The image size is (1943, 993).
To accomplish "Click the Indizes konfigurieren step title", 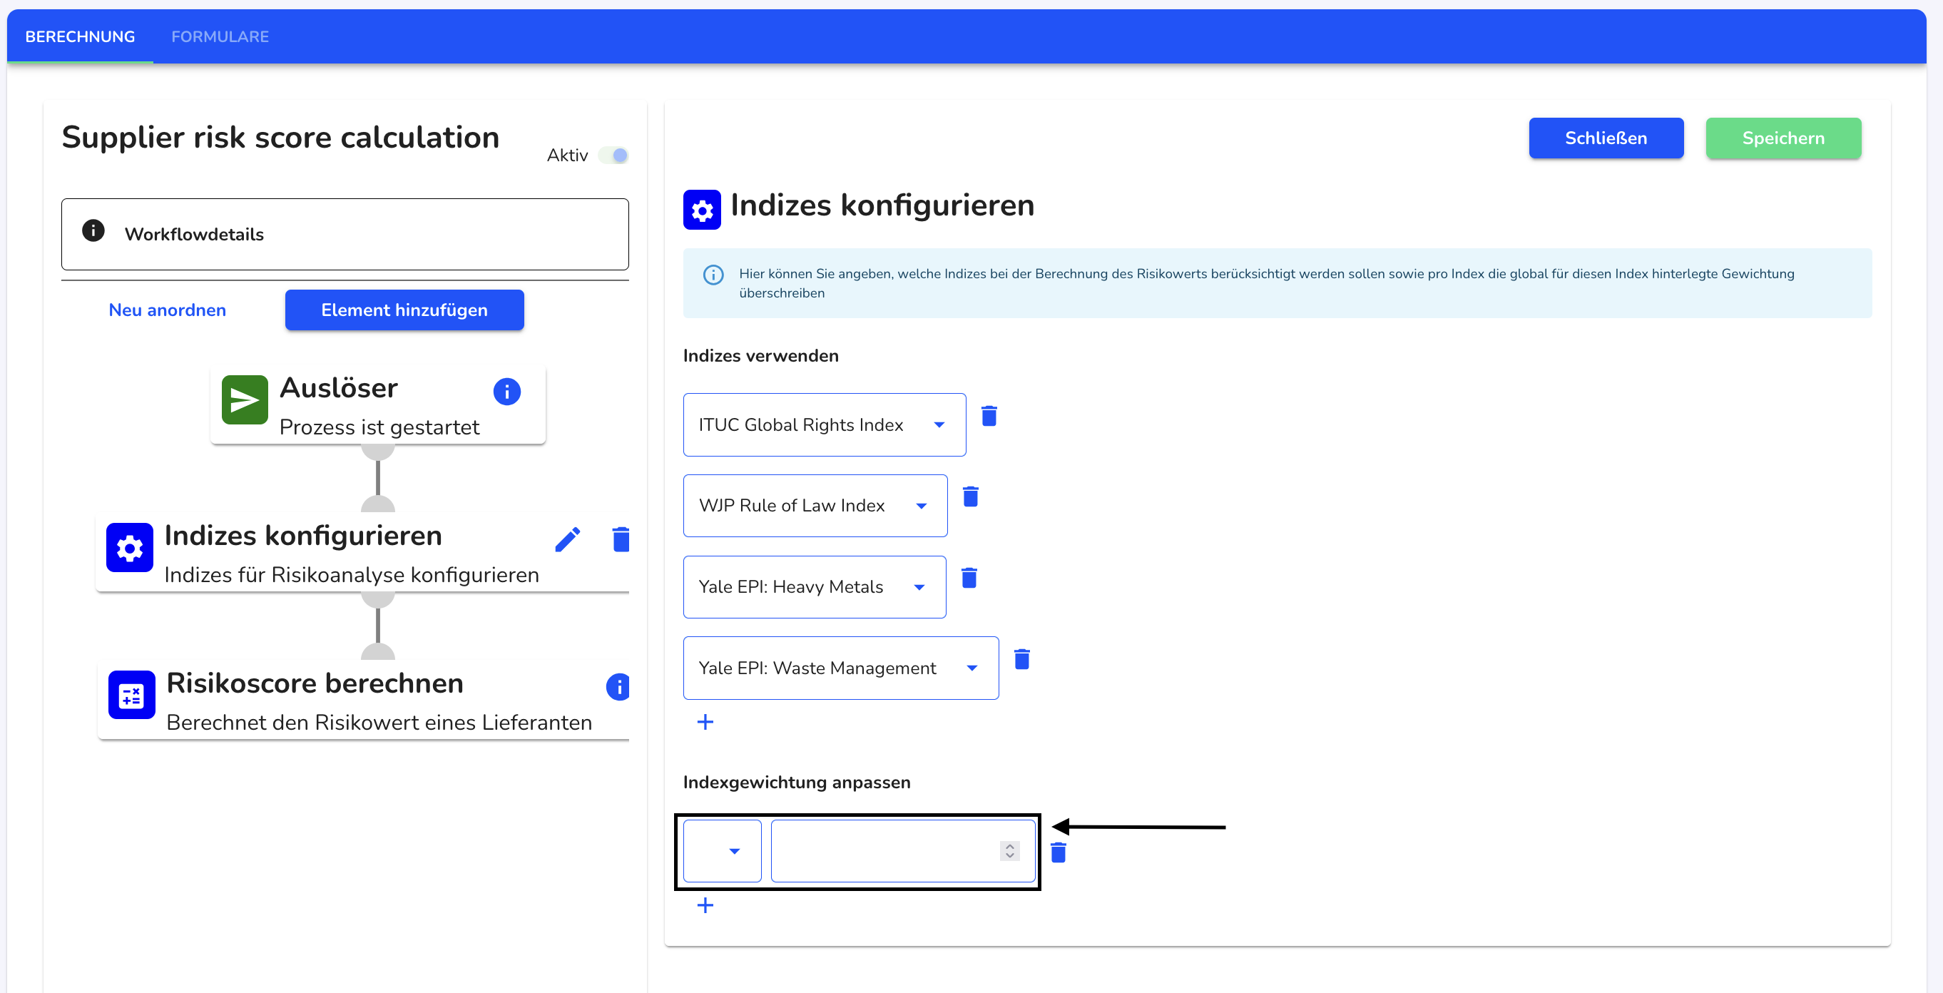I will (303, 536).
